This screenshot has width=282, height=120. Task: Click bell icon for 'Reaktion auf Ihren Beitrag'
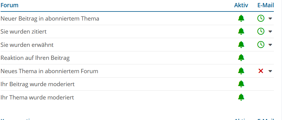(241, 58)
